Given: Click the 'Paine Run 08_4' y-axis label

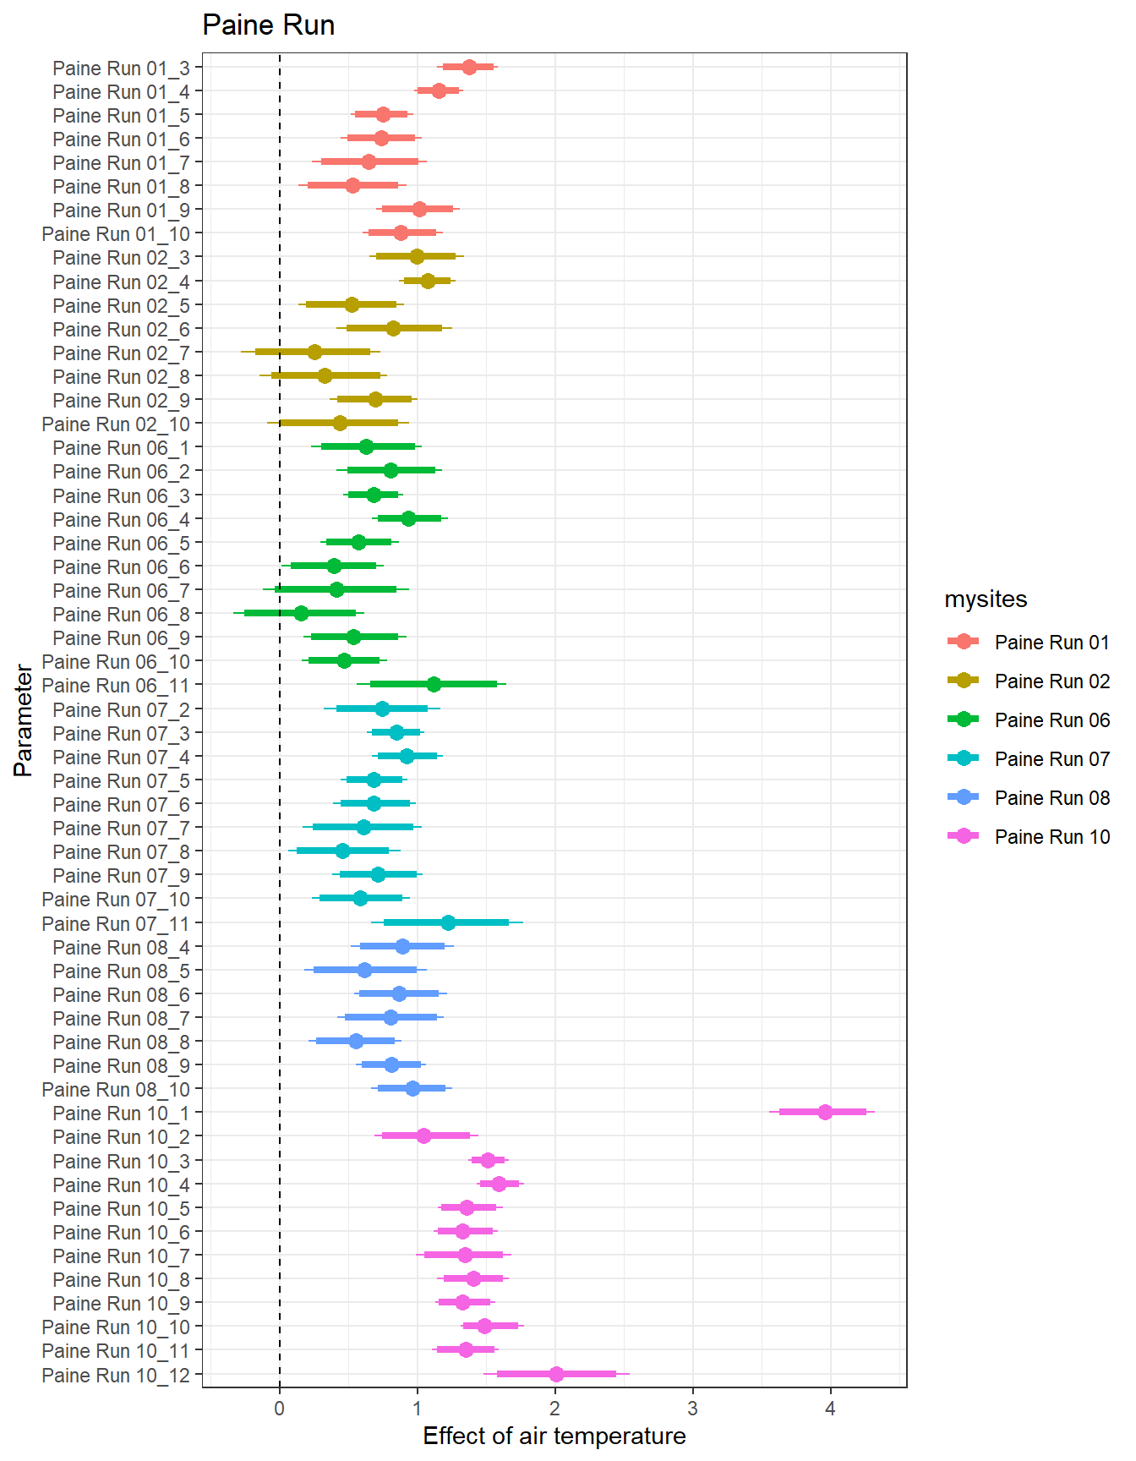Looking at the screenshot, I should click(121, 948).
